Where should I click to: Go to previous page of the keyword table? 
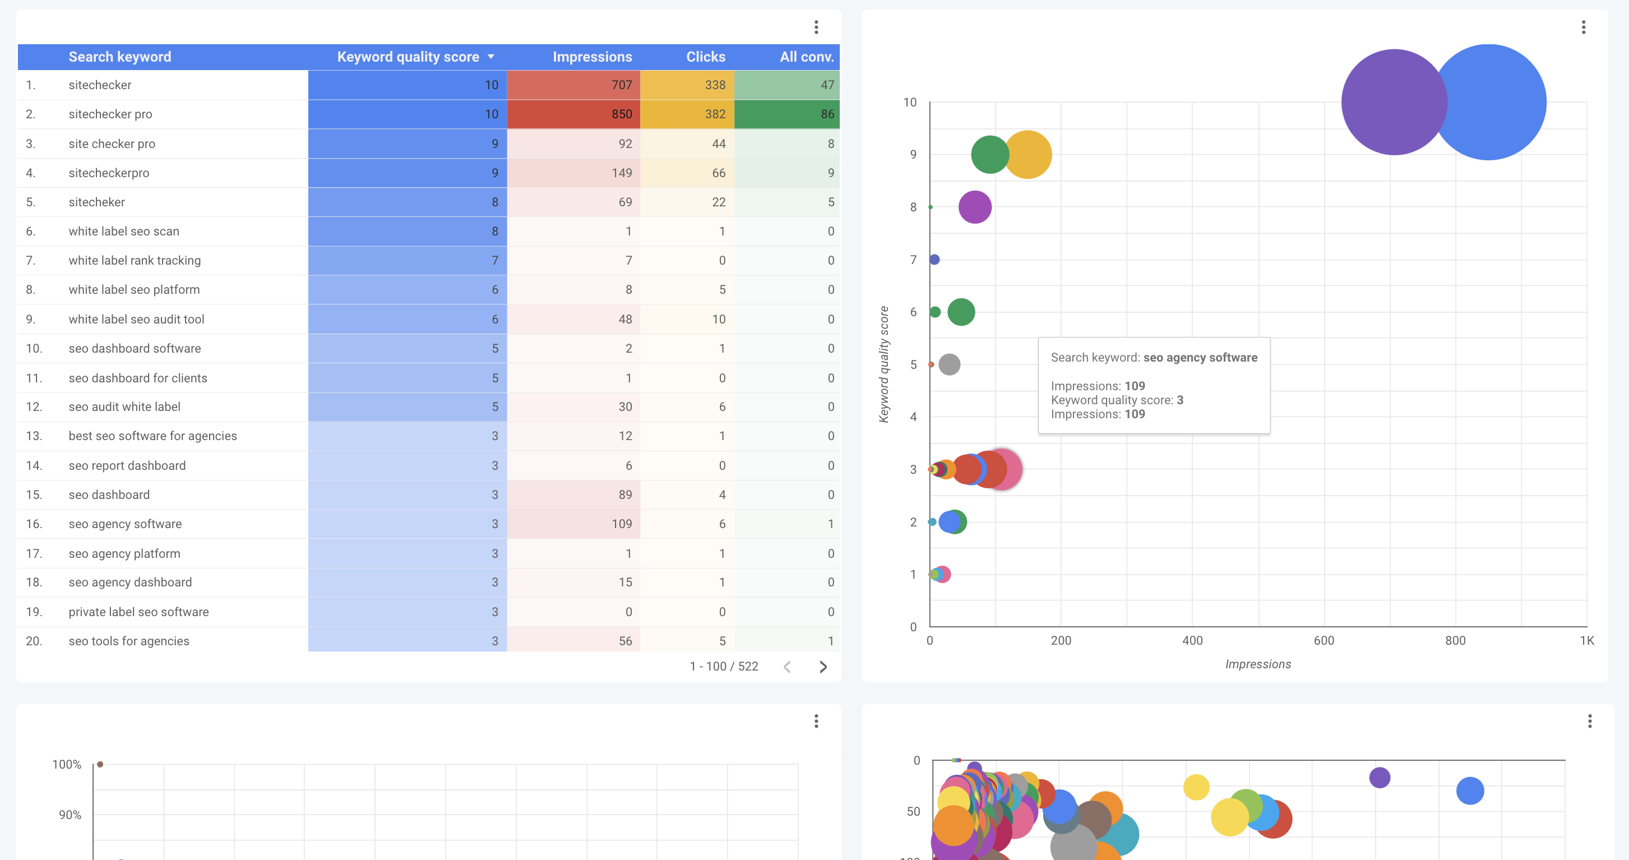click(x=787, y=667)
